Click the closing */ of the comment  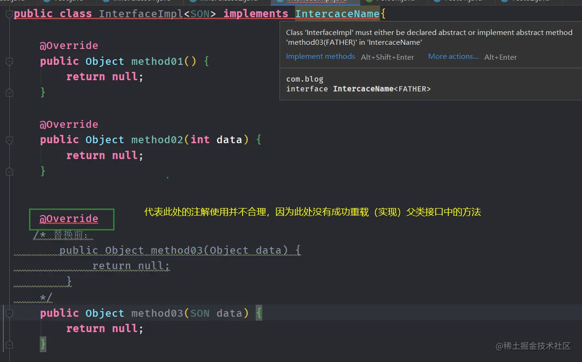pos(46,297)
